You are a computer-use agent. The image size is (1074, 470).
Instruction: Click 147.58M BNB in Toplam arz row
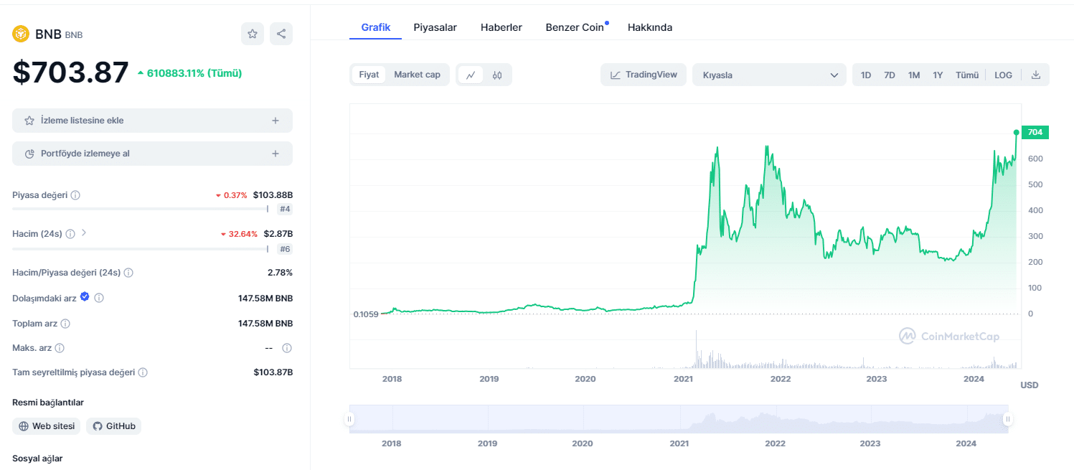click(x=265, y=324)
